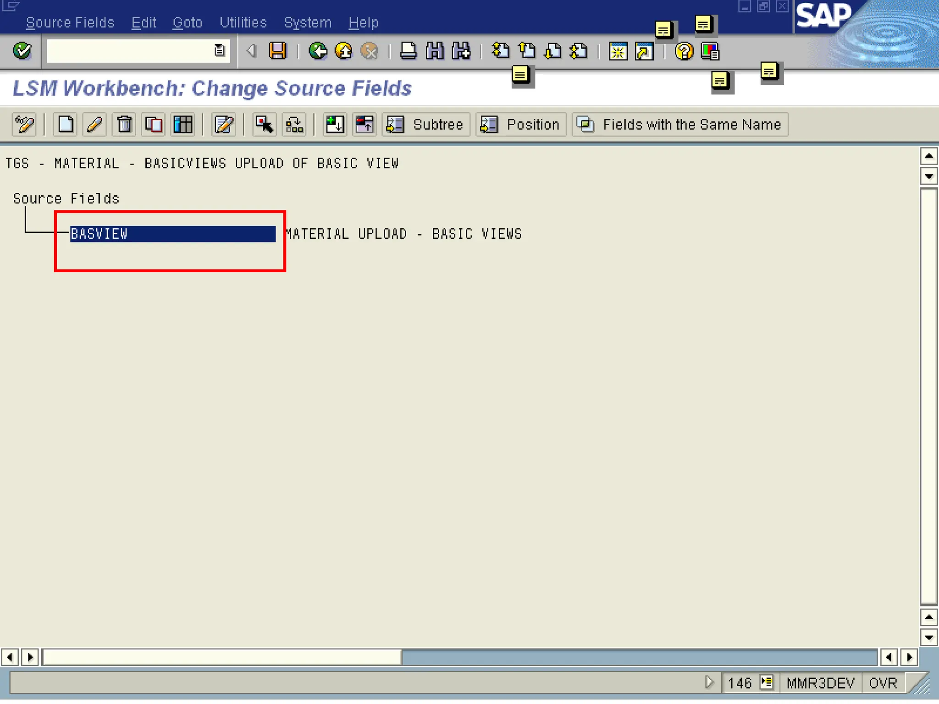Open the Goto menu
Viewport: 939px width, 704px height.
[187, 22]
